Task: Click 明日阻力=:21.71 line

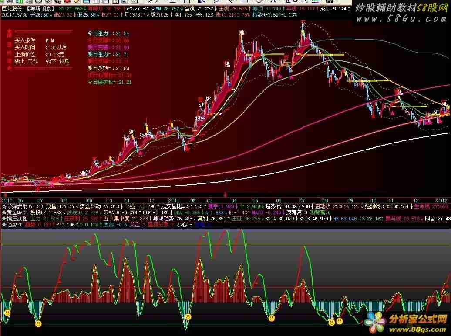Action: coord(108,54)
